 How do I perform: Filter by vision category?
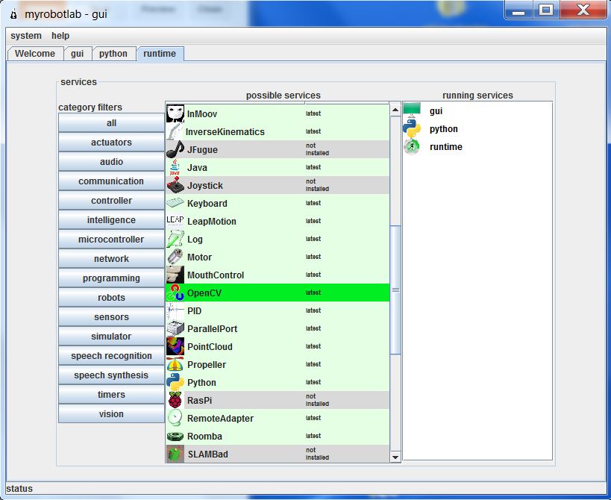[111, 414]
